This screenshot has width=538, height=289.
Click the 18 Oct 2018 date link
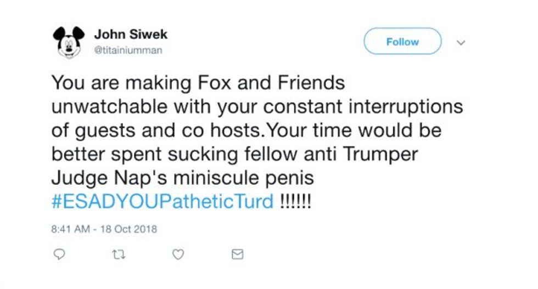click(x=128, y=229)
